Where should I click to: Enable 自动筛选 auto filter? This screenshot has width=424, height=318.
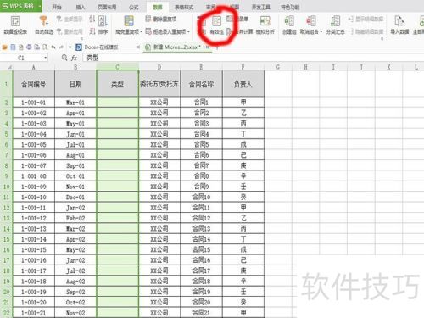(x=44, y=25)
